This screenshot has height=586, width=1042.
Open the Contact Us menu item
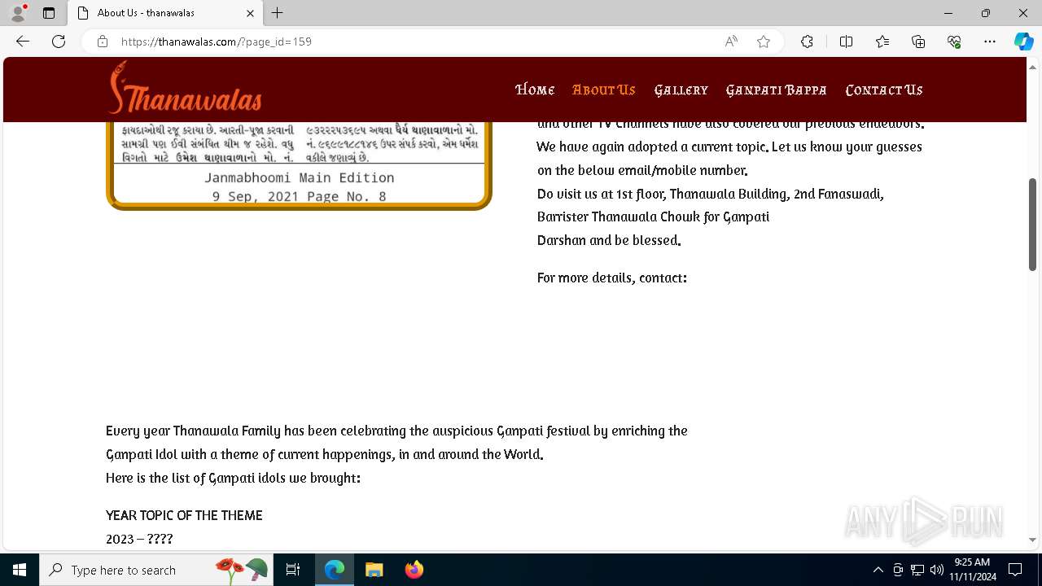(x=884, y=90)
